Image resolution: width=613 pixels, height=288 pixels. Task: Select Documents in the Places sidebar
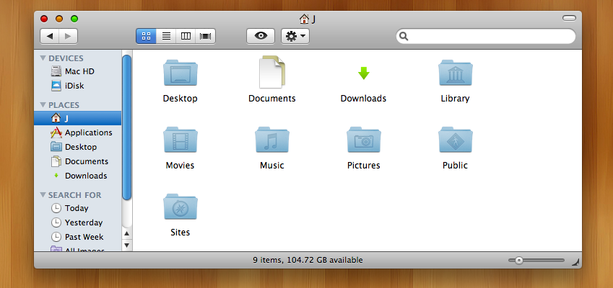click(77, 161)
